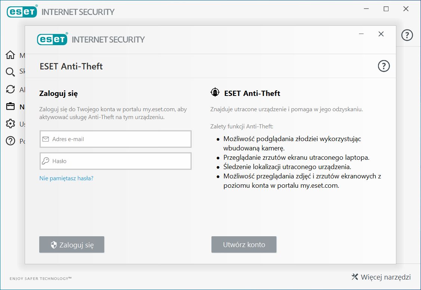Open help from the Anti-Theft dialog header

[x=384, y=66]
